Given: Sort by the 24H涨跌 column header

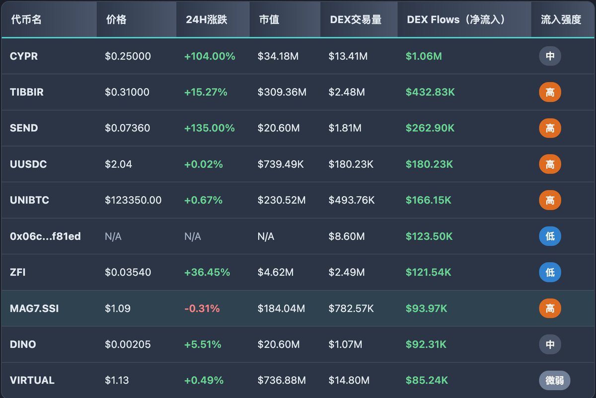Looking at the screenshot, I should click(x=206, y=20).
